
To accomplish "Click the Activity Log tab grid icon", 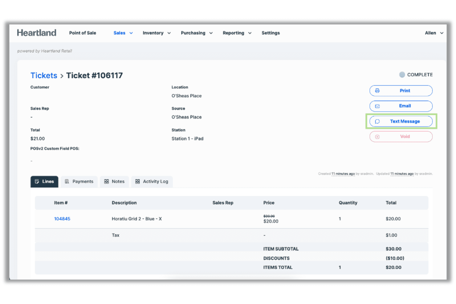I will (x=137, y=182).
